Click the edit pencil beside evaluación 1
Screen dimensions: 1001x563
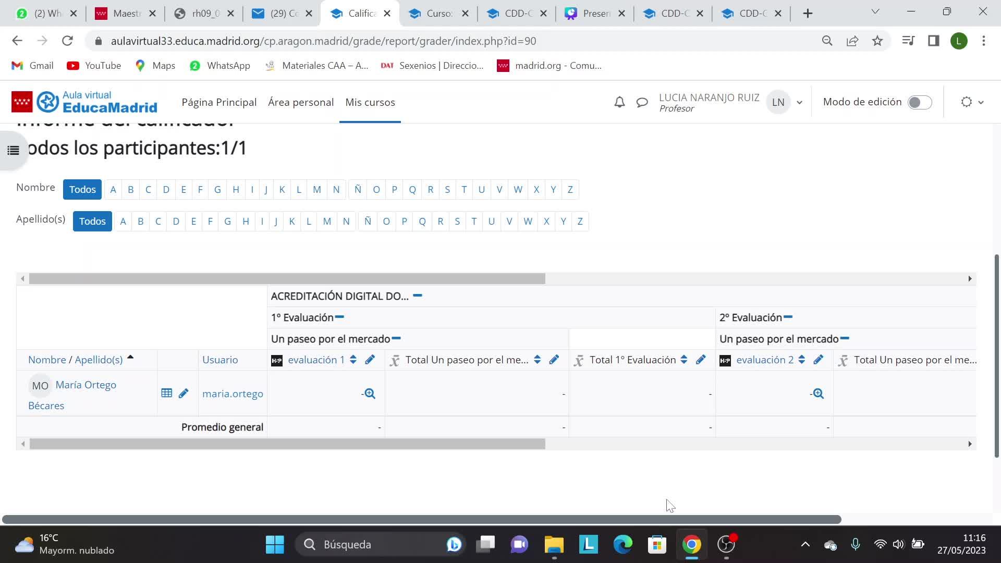click(x=370, y=360)
